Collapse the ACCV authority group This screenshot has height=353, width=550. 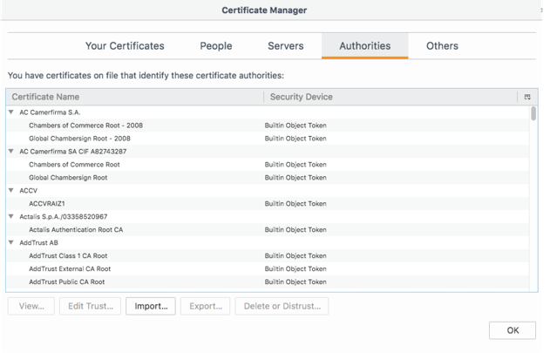point(11,191)
